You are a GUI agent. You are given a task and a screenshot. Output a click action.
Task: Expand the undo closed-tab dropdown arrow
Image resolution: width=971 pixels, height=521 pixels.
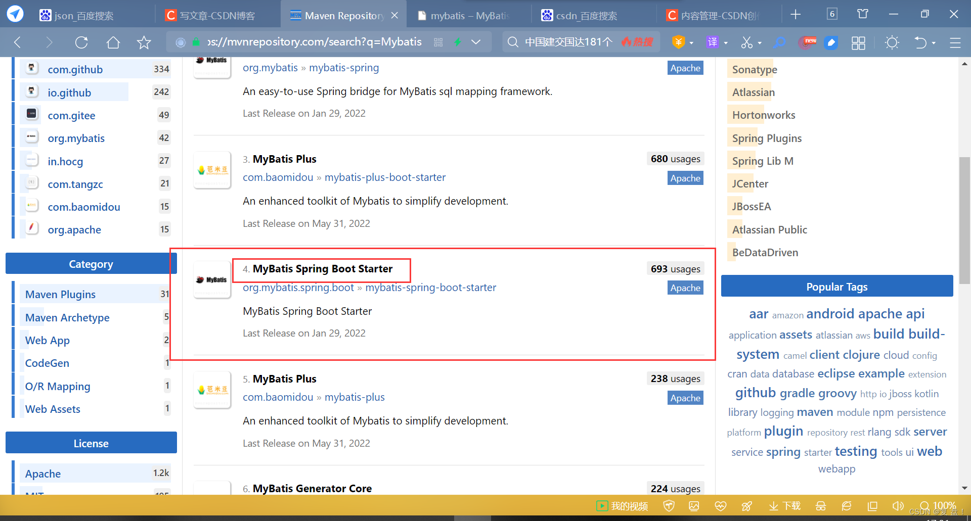tap(934, 43)
